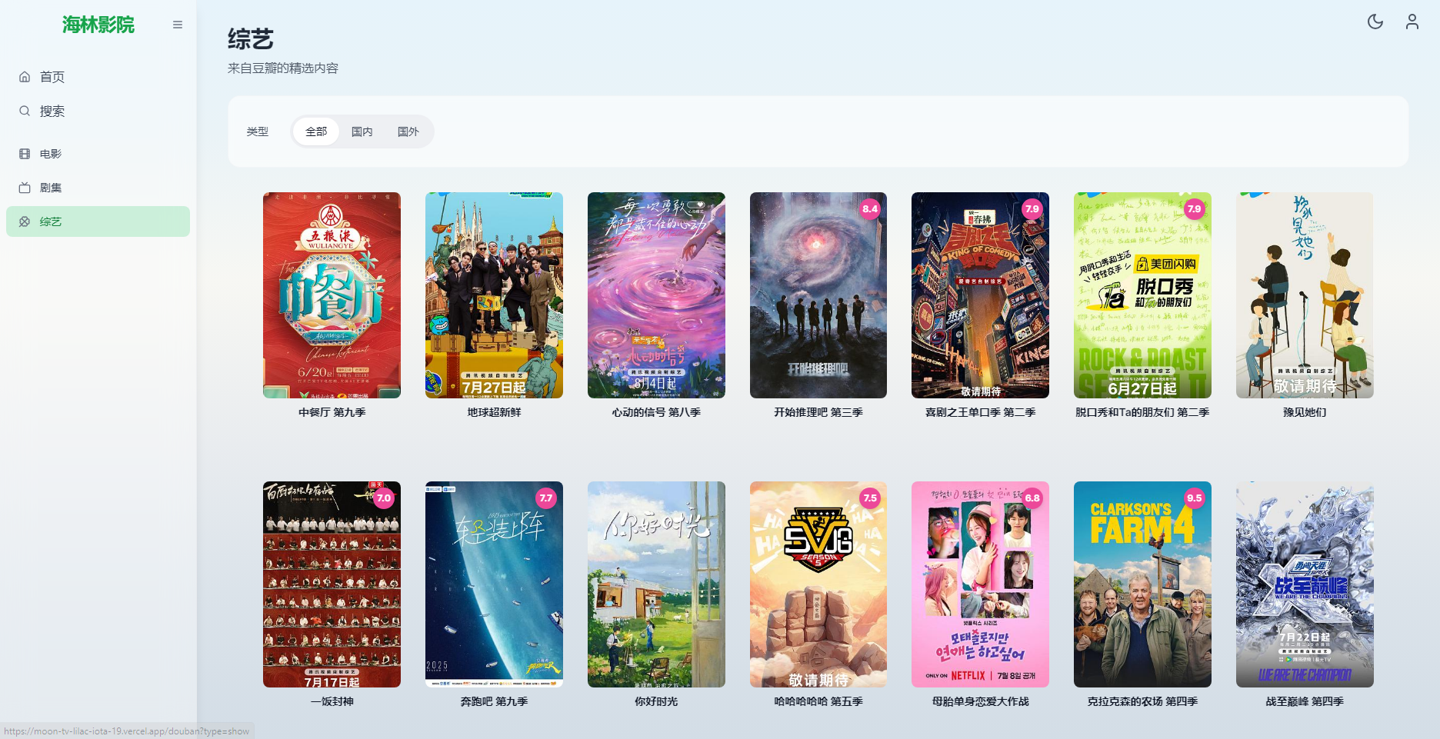Viewport: 1440px width, 739px height.
Task: Select the 开始推理吧 第三季 poster
Action: click(x=818, y=295)
